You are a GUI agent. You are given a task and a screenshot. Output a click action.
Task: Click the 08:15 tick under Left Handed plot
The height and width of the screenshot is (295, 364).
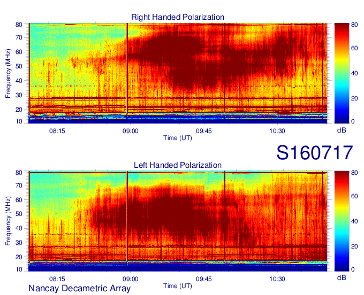[x=57, y=279]
